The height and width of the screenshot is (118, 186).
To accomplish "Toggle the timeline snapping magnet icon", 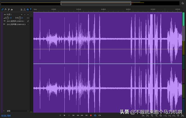I will click(x=28, y=10).
